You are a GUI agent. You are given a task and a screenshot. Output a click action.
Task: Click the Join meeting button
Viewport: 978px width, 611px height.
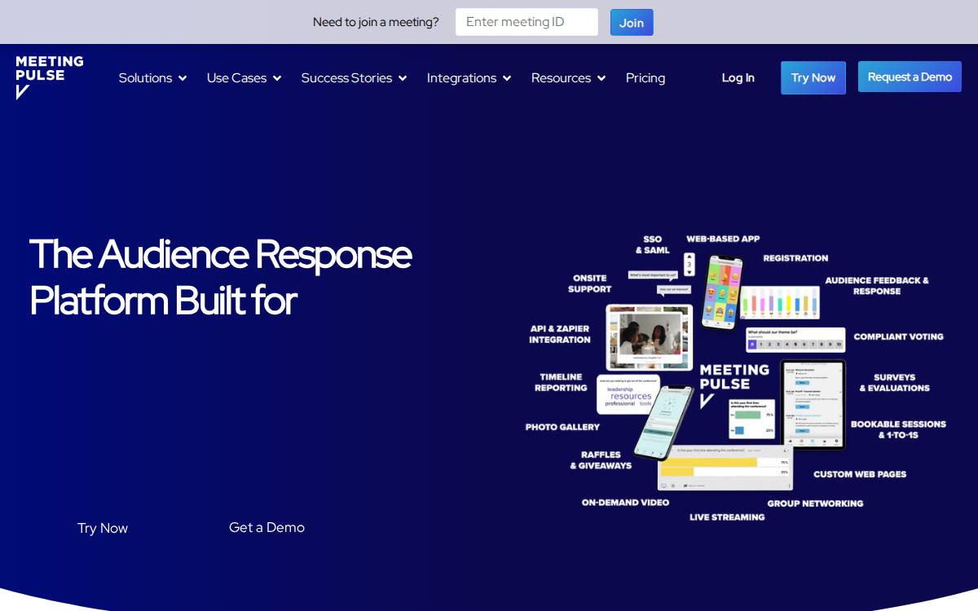point(632,23)
